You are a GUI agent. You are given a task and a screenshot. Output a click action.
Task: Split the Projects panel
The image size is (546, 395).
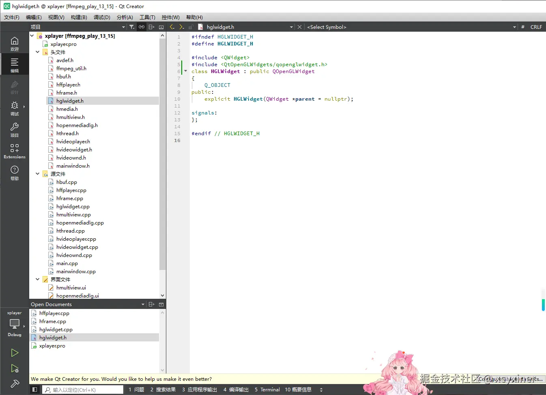pyautogui.click(x=151, y=27)
